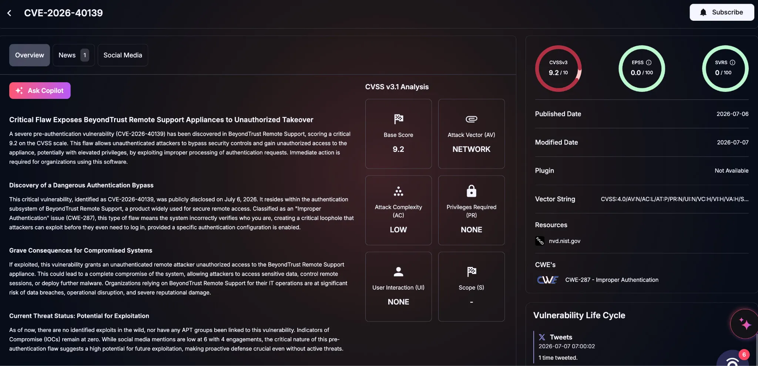Open the chat widget with 6 notifications
The image size is (758, 366).
click(733, 359)
